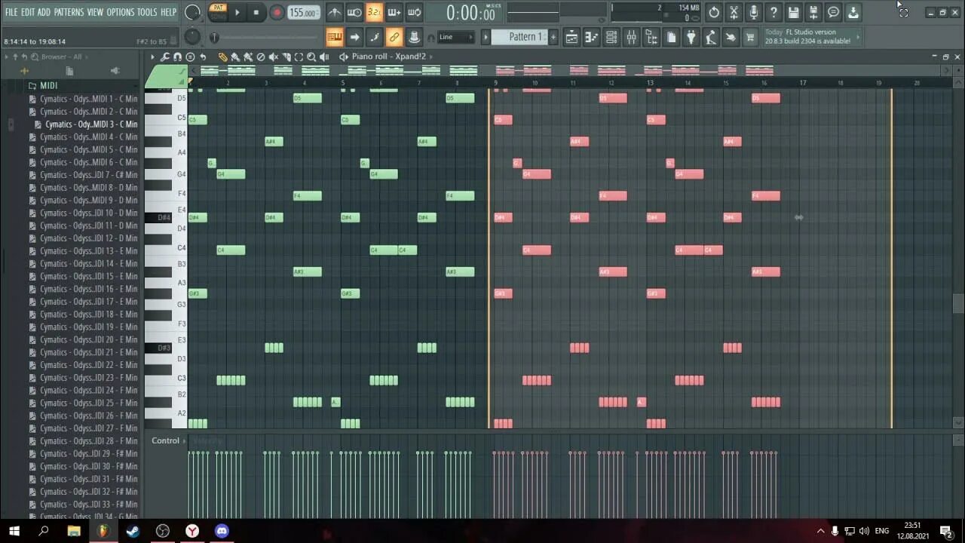Open the audio editor scissors icon
This screenshot has height=543, width=965.
(x=734, y=12)
